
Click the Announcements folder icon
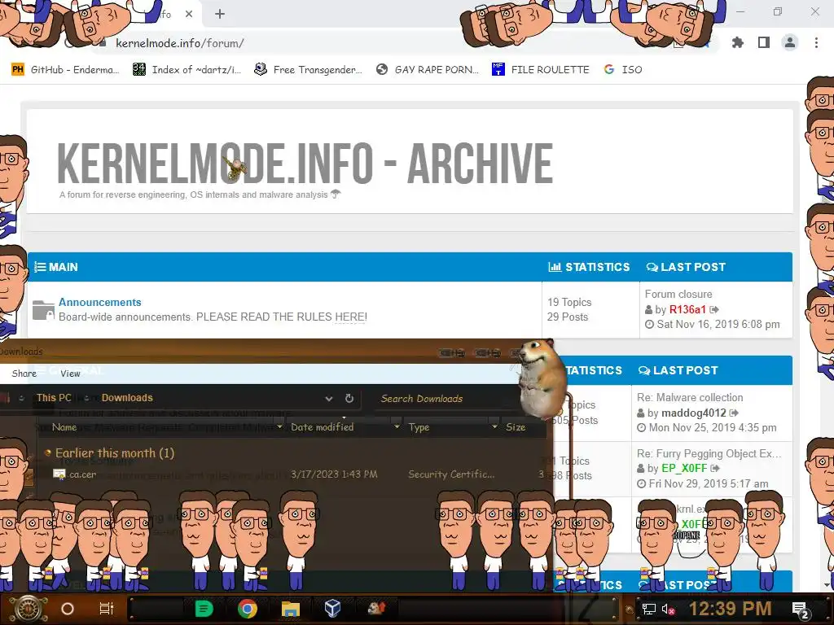(43, 310)
